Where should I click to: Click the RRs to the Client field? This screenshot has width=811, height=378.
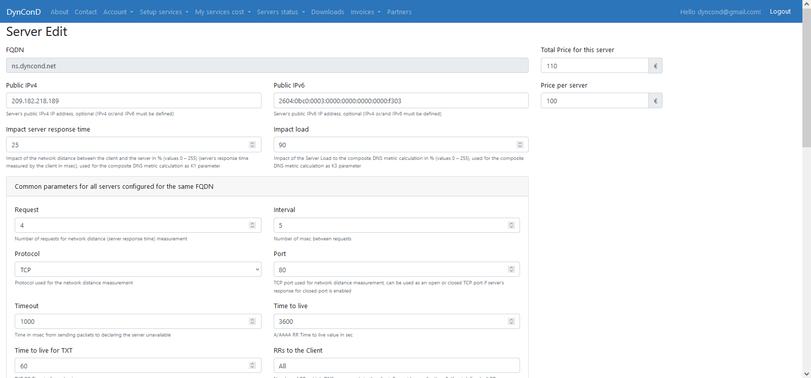click(x=397, y=365)
